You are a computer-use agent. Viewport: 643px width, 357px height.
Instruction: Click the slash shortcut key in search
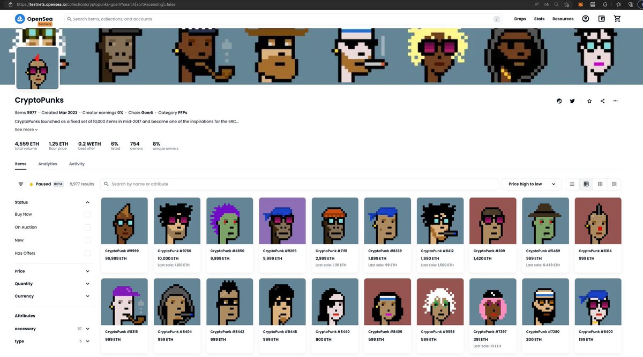(x=497, y=19)
